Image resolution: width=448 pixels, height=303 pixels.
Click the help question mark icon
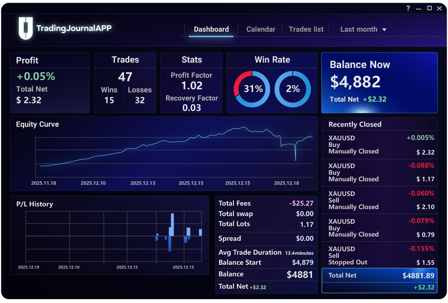tap(408, 9)
